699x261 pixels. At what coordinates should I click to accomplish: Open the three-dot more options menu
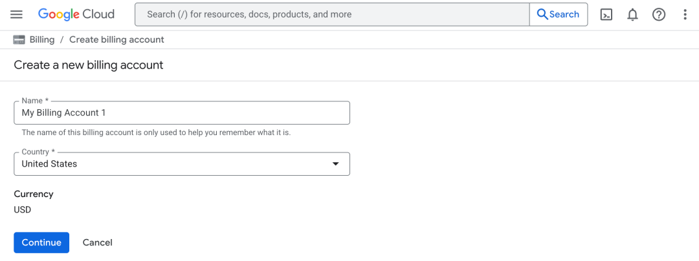pos(685,14)
